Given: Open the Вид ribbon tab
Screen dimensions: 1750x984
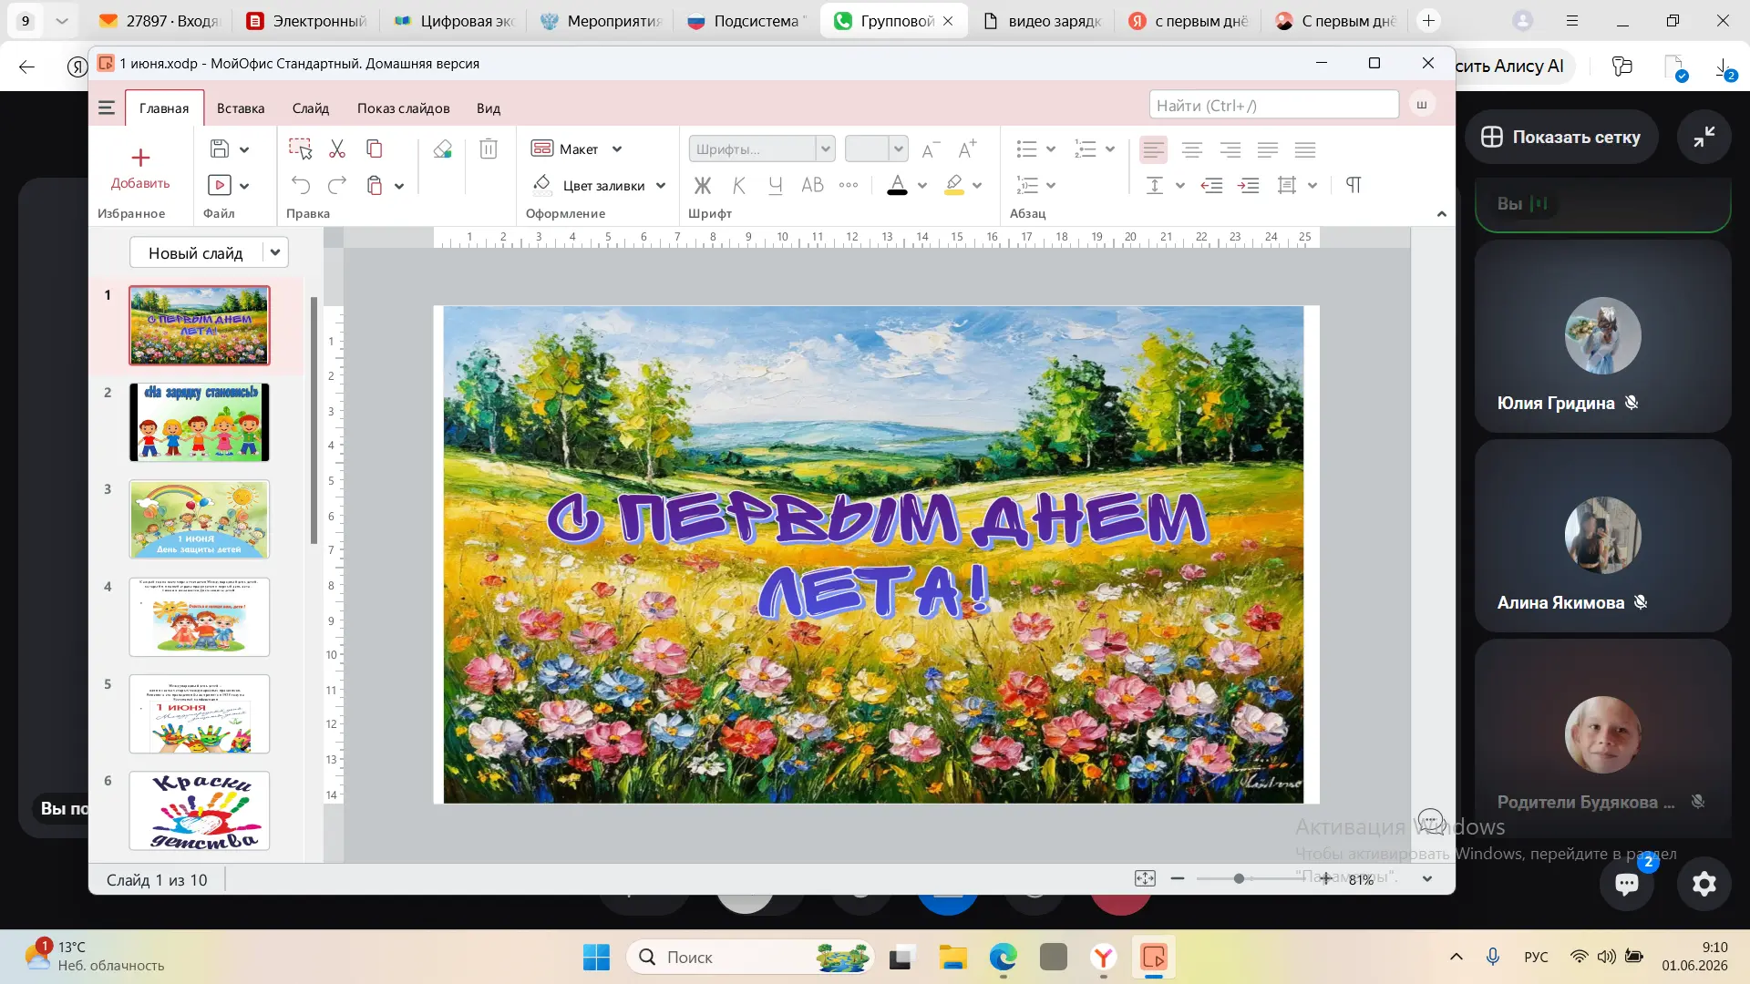Looking at the screenshot, I should 489,108.
